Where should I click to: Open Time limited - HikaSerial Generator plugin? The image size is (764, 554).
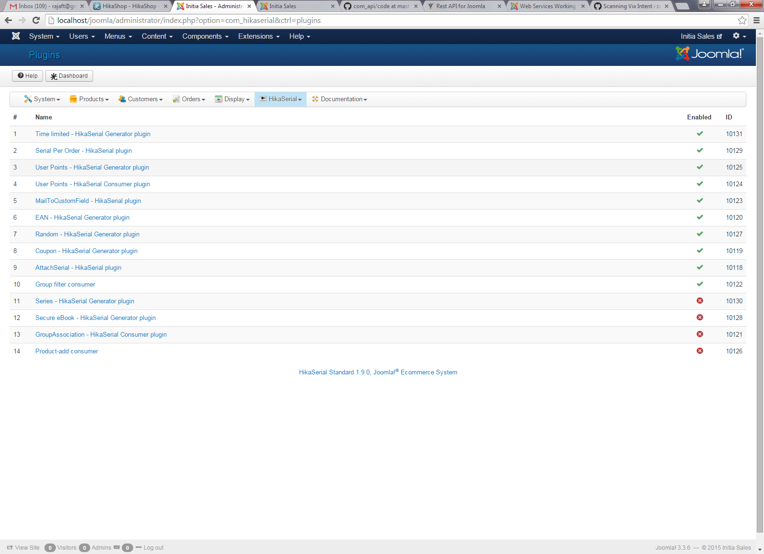93,134
